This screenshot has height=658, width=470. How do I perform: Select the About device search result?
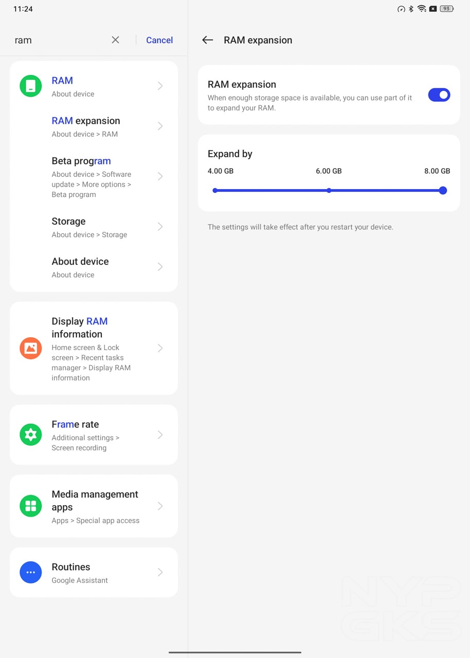pyautogui.click(x=94, y=267)
